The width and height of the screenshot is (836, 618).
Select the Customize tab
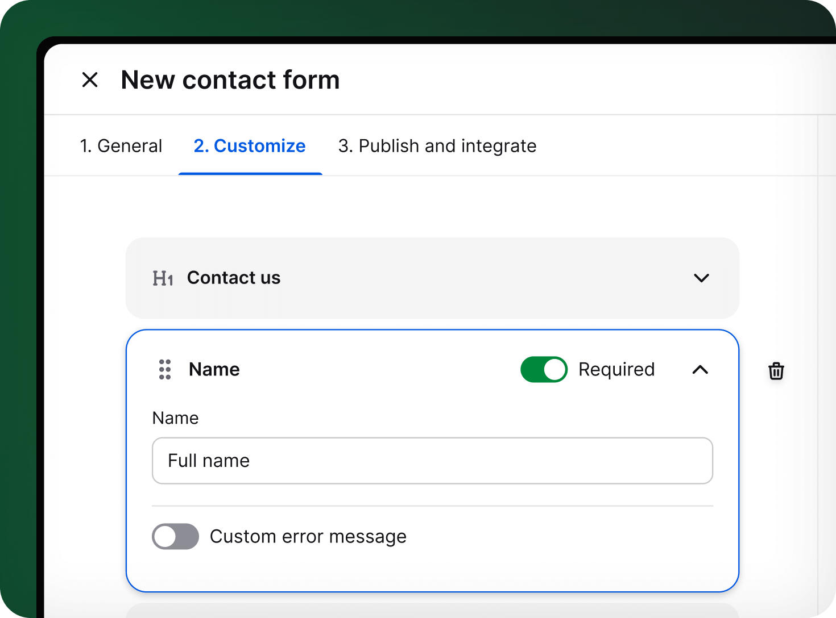click(250, 146)
